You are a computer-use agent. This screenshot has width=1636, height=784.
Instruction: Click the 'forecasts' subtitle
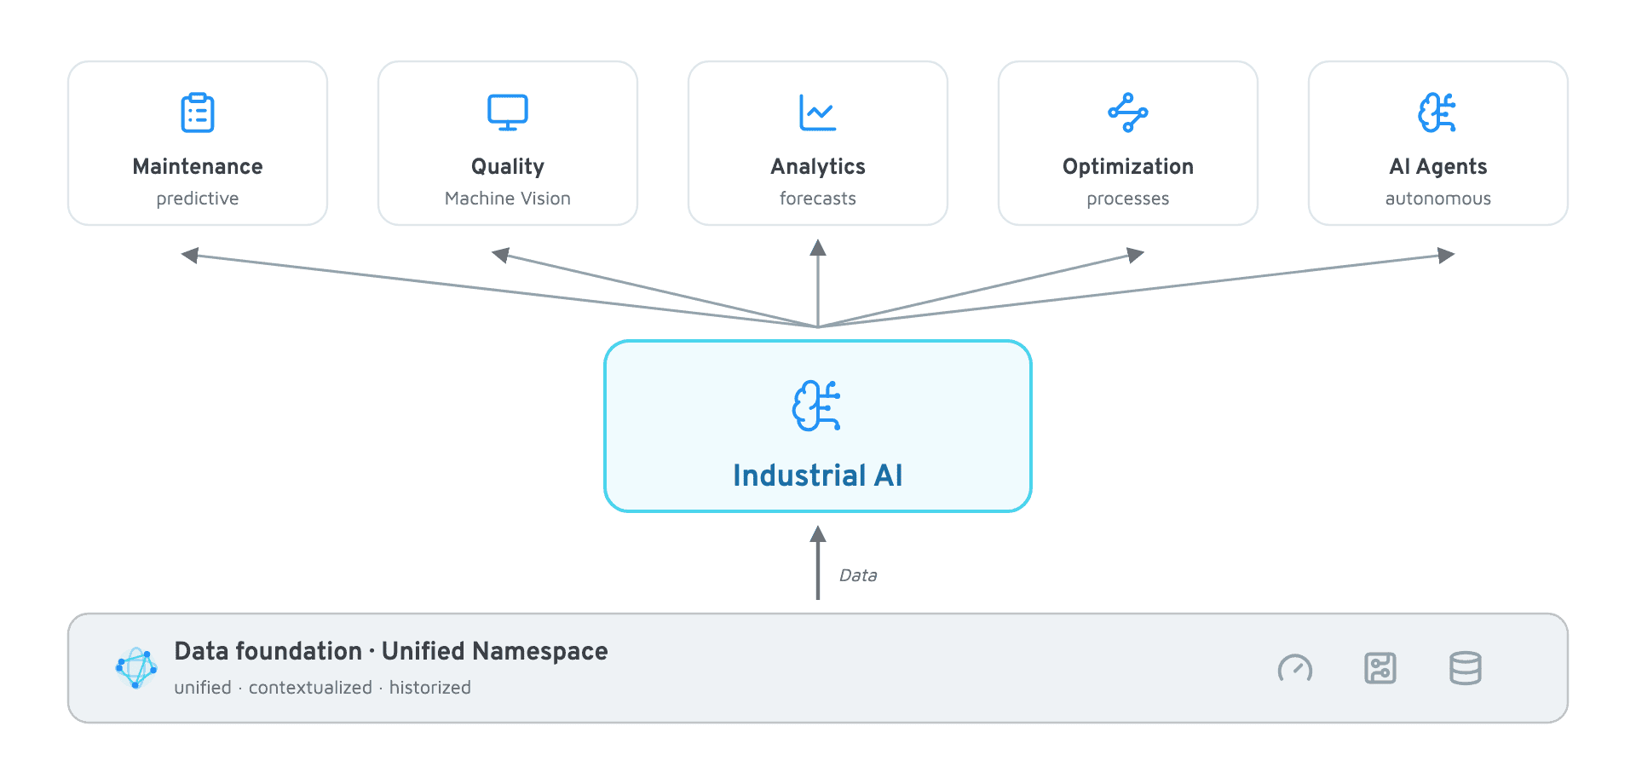click(818, 199)
